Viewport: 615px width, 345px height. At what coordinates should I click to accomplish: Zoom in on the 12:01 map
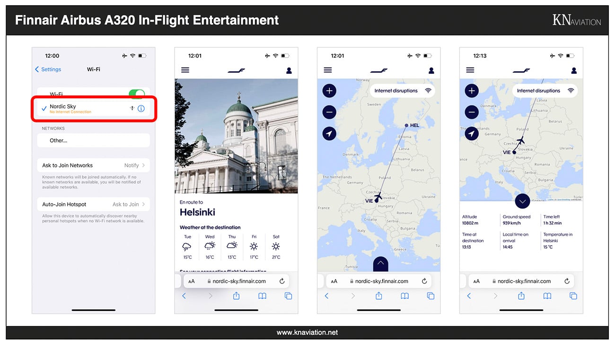(x=329, y=91)
